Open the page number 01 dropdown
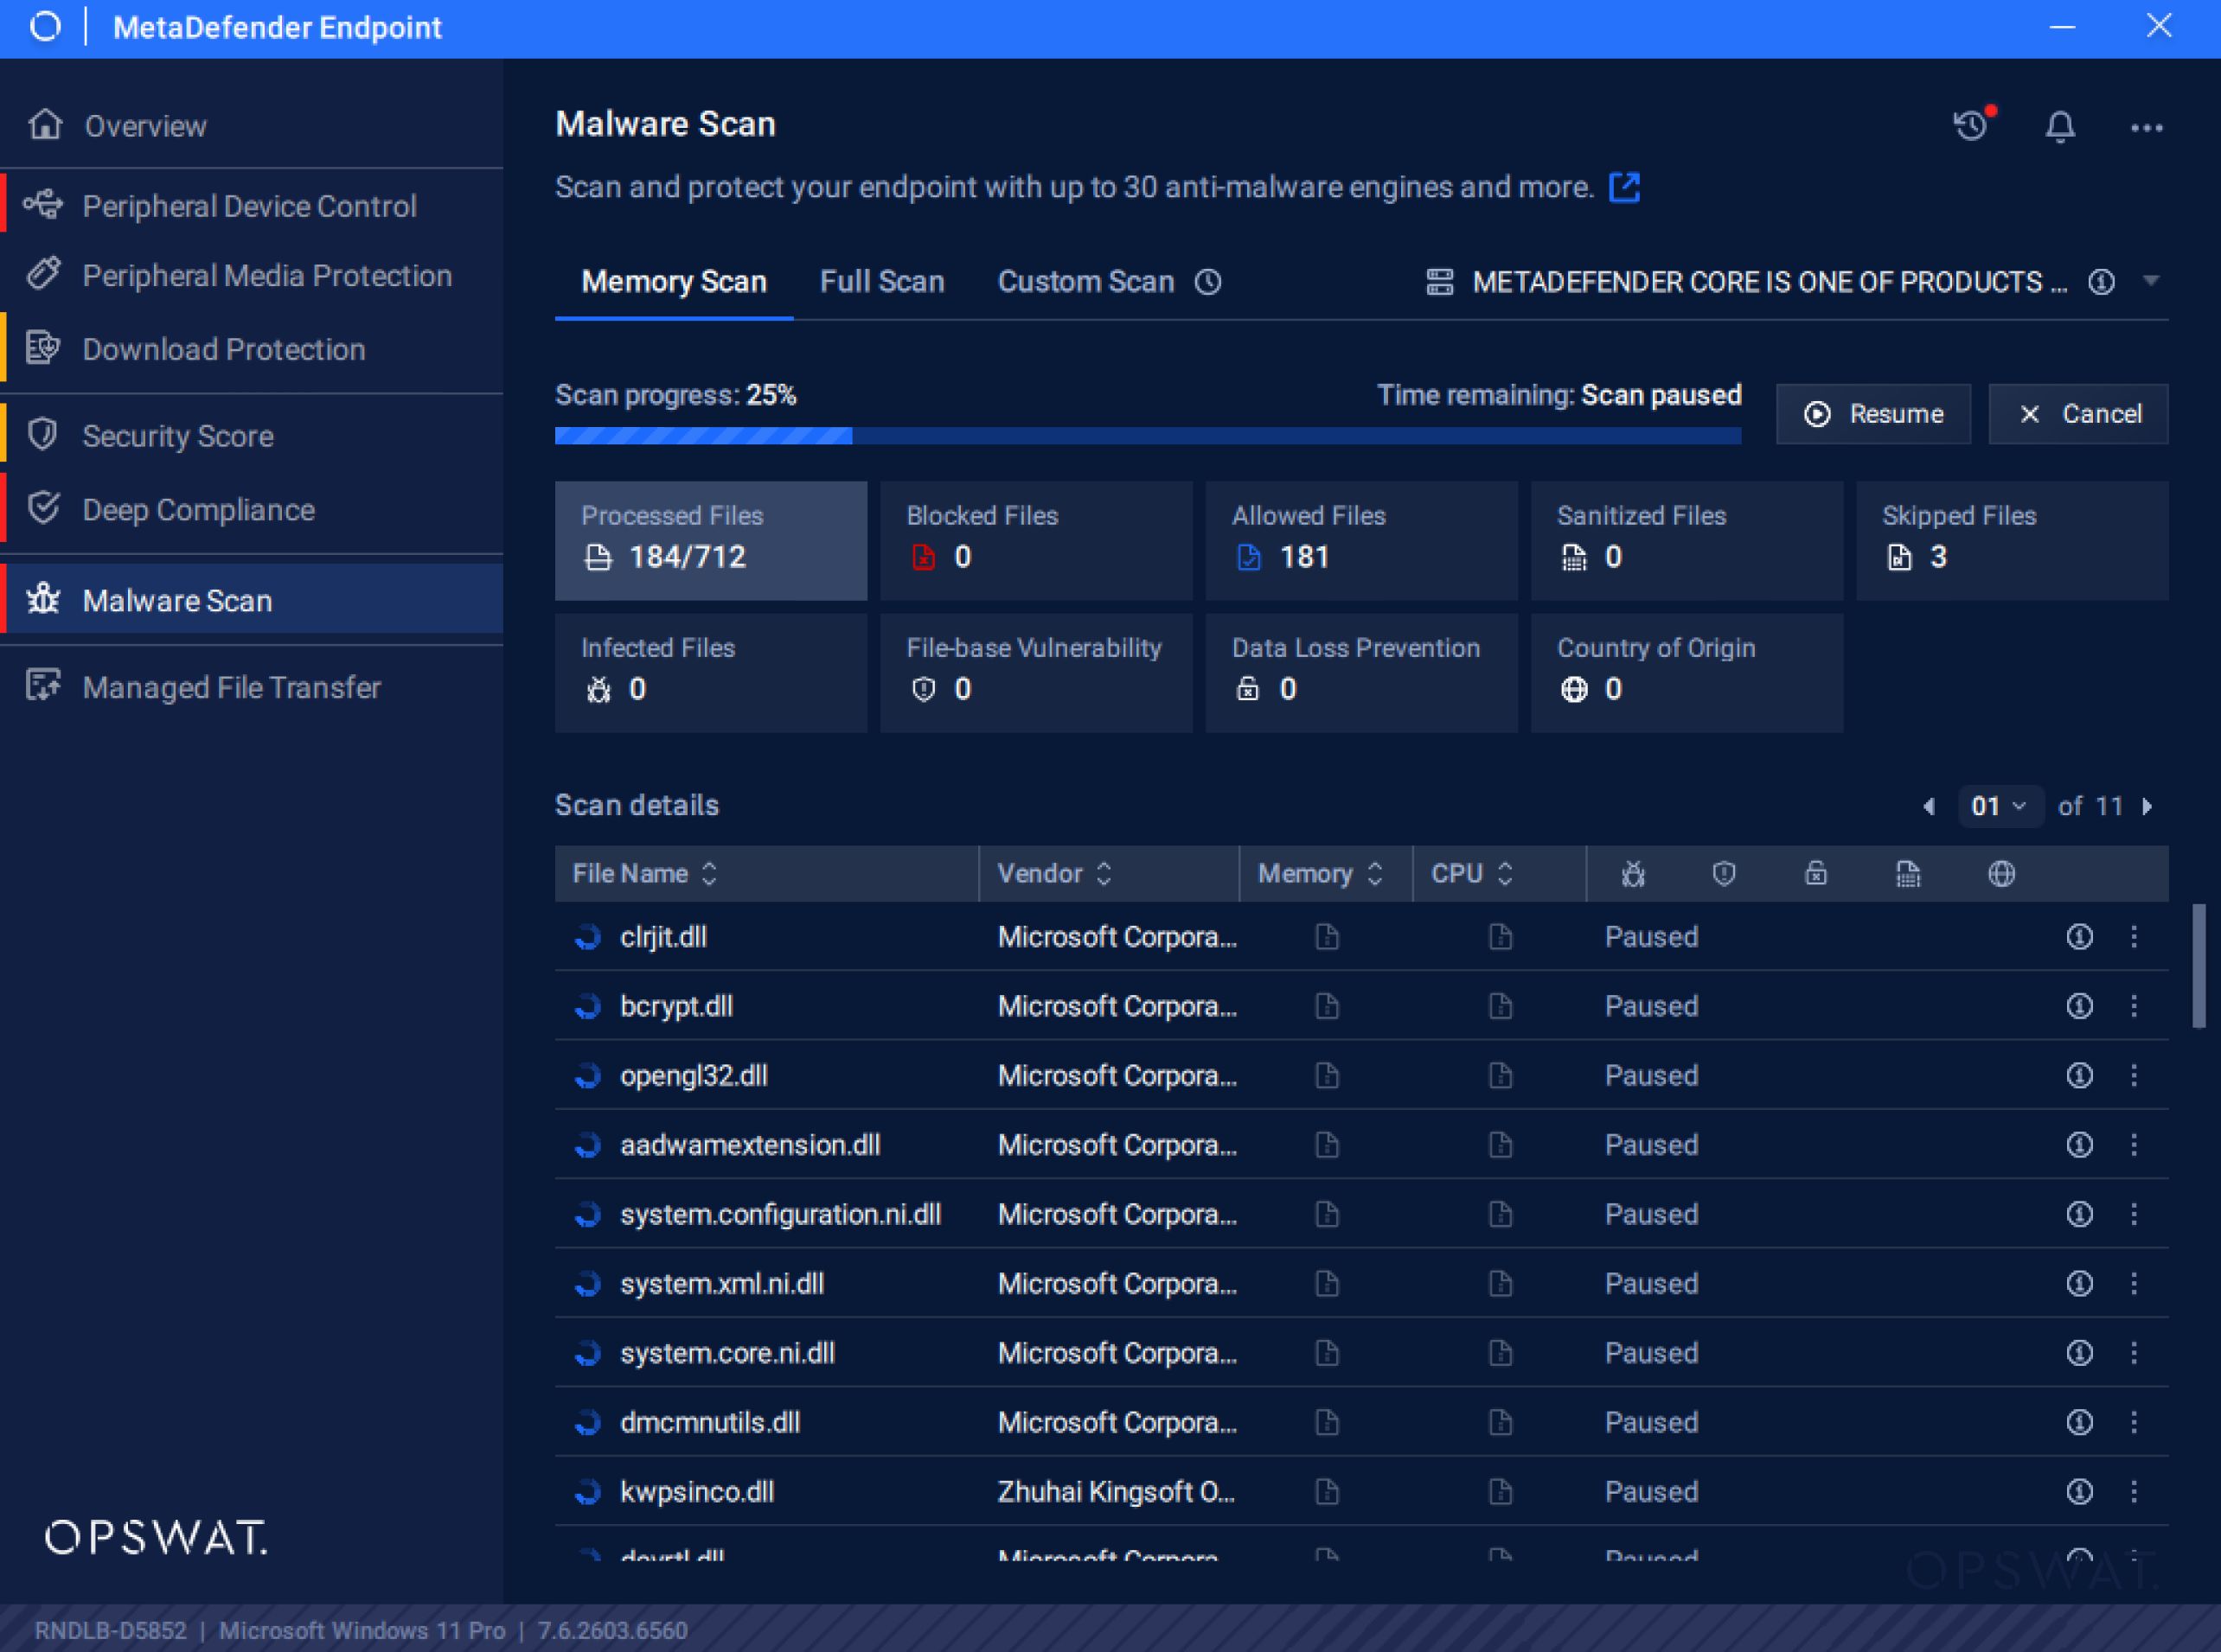Screen dimensions: 2221x1652 (x=1998, y=806)
